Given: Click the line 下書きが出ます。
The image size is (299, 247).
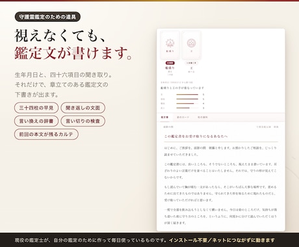Looking at the screenshot, I should tap(36, 95).
